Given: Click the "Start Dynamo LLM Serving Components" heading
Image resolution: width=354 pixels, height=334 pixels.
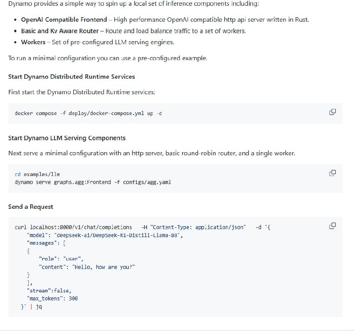Looking at the screenshot, I should [67, 138].
